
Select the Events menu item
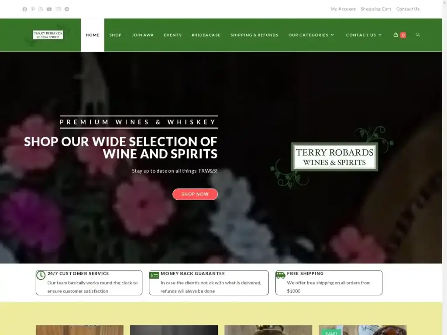172,35
